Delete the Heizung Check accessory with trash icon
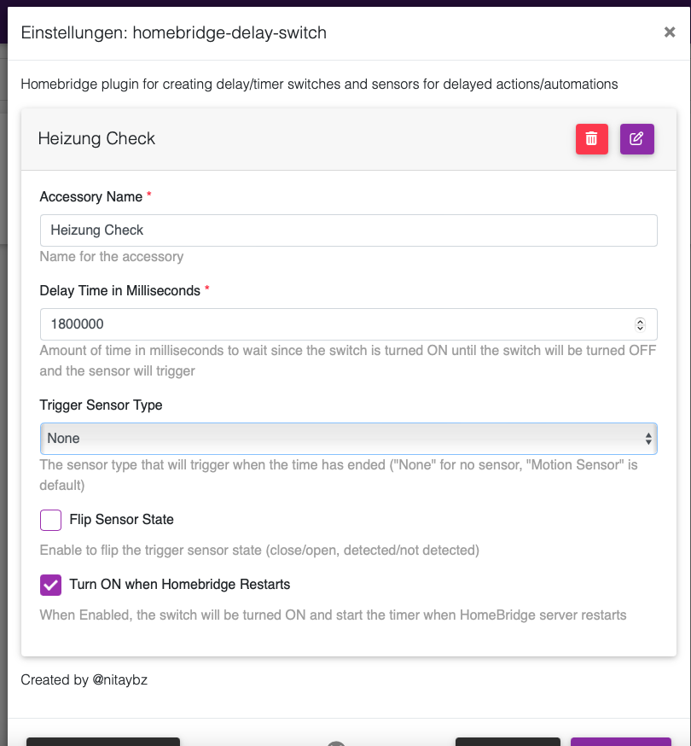Viewport: 691px width, 746px height. tap(592, 139)
